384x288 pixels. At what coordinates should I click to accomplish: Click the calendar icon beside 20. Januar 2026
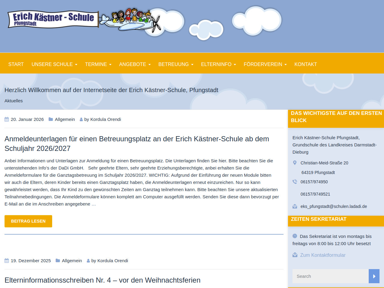point(7,119)
